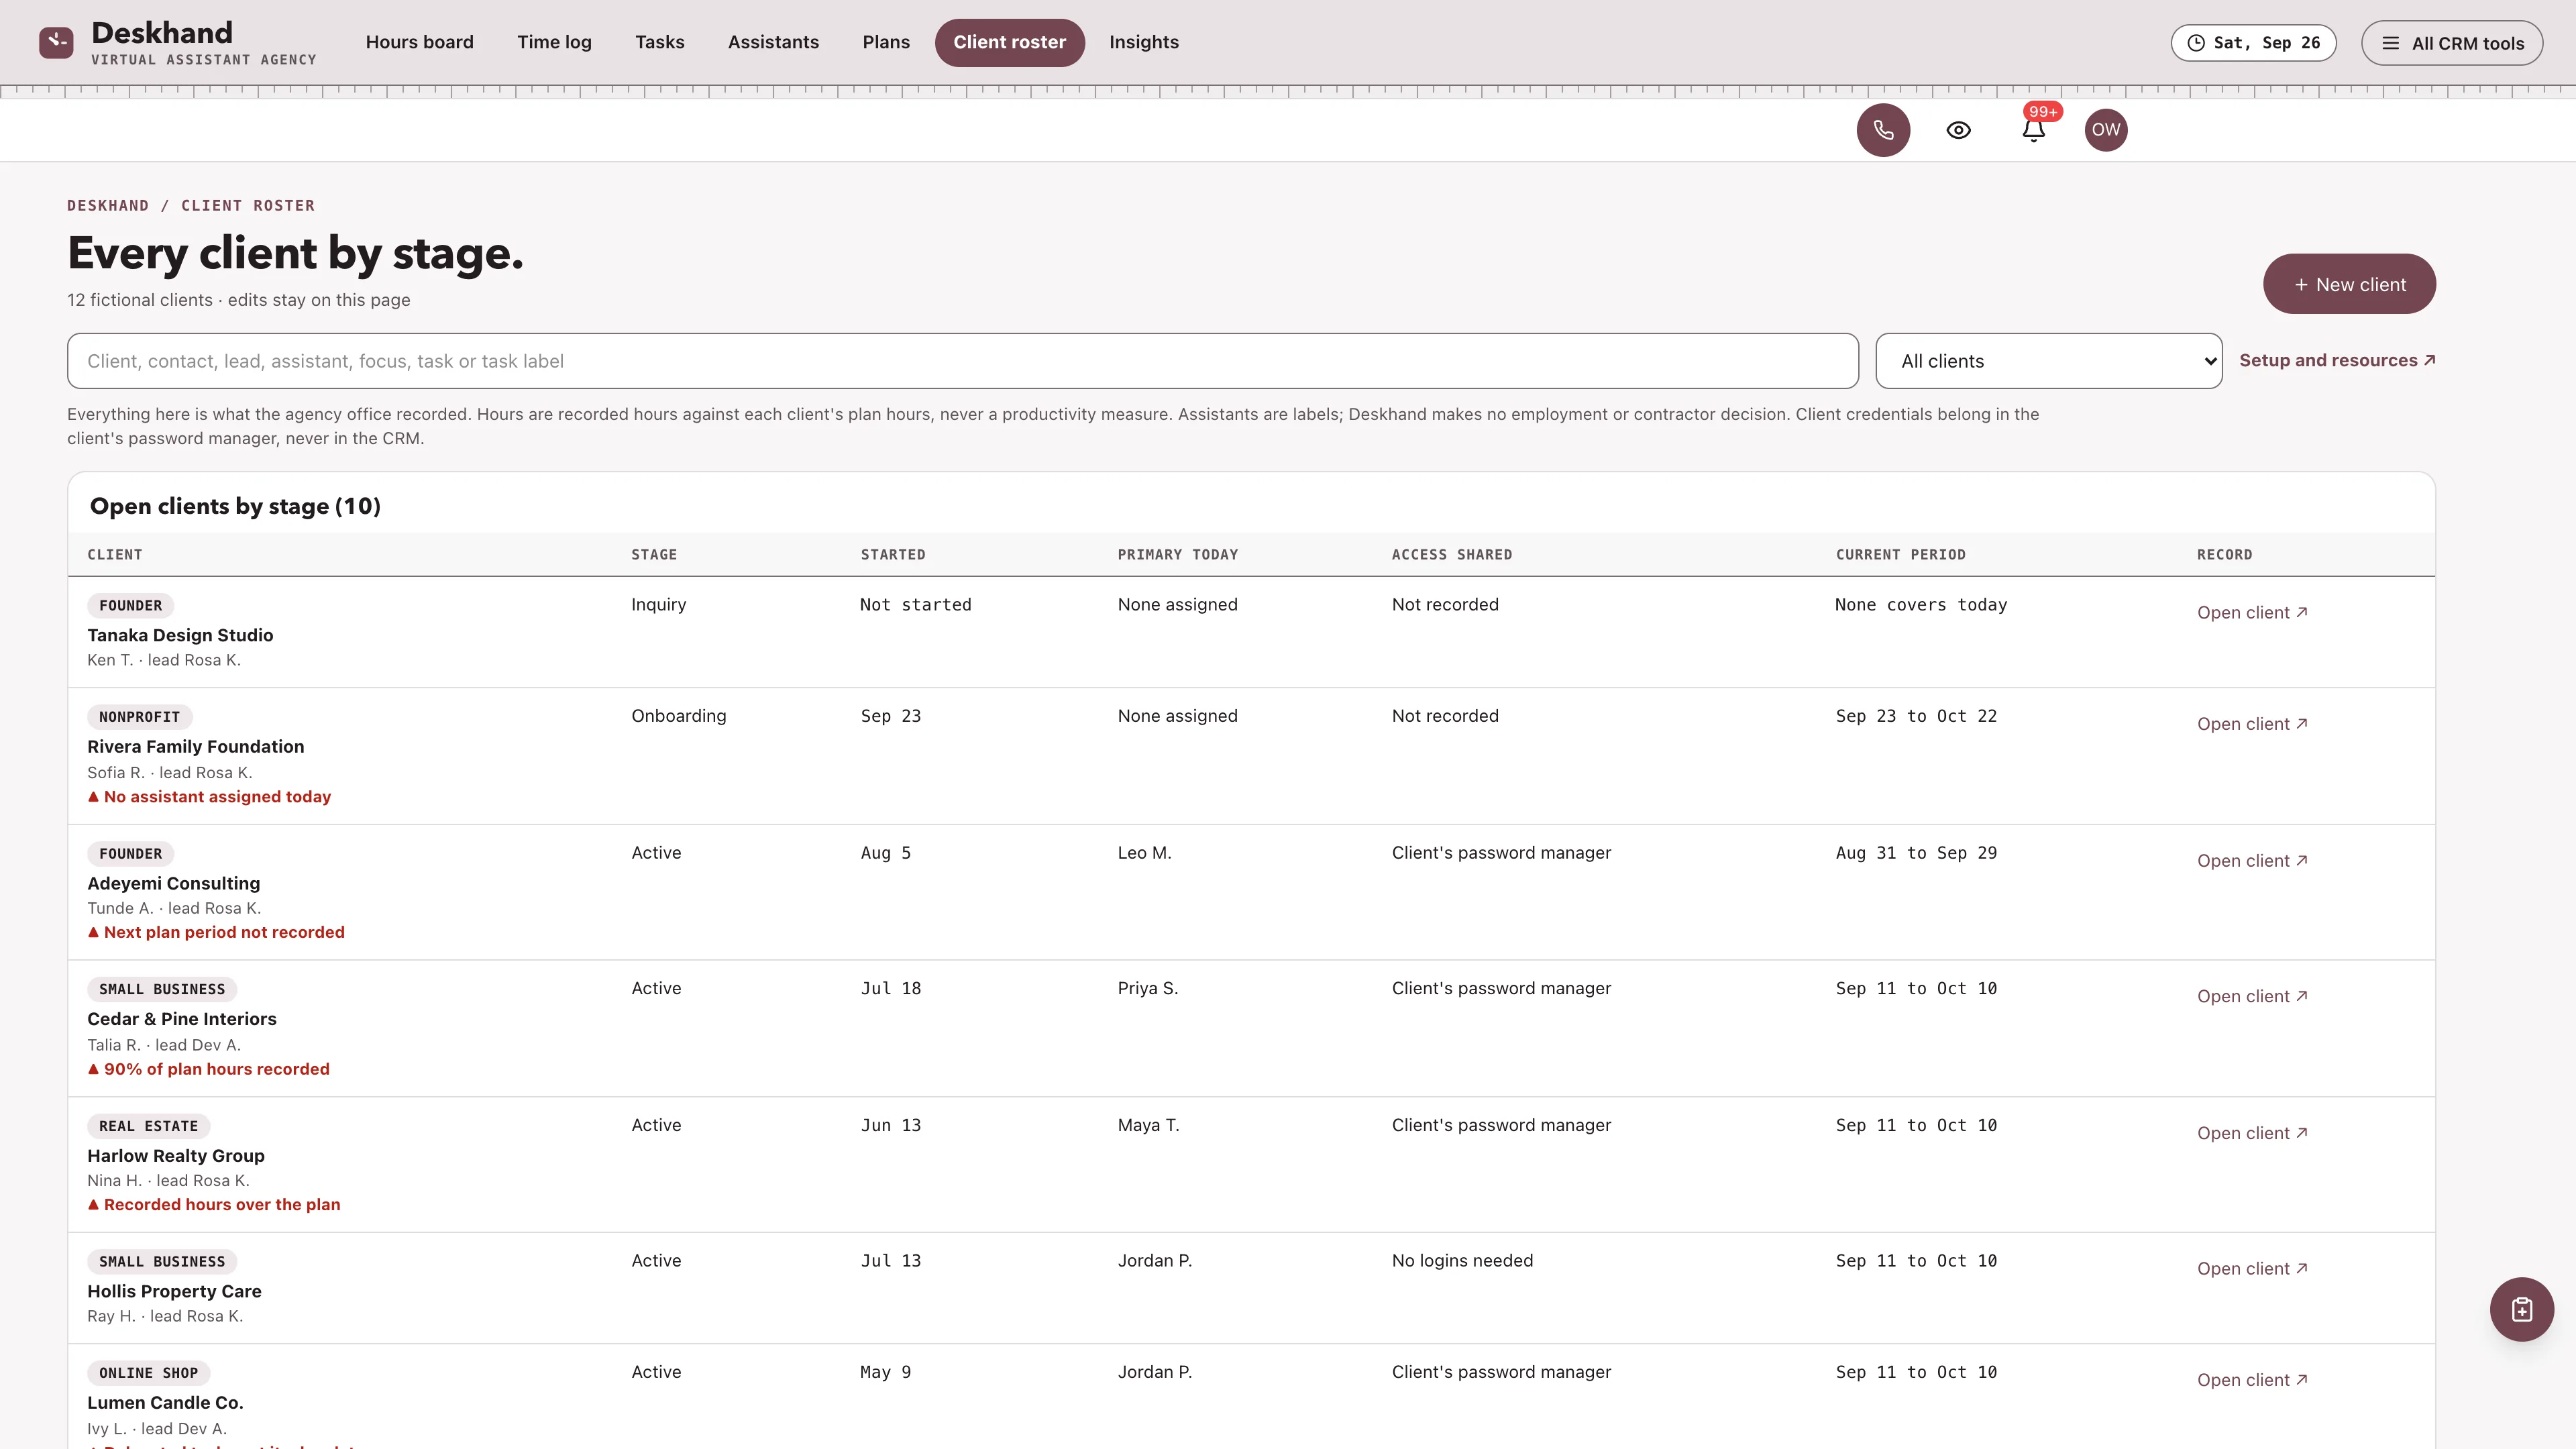Click the Deskhand logo icon
The image size is (2576, 1449).
tap(56, 42)
